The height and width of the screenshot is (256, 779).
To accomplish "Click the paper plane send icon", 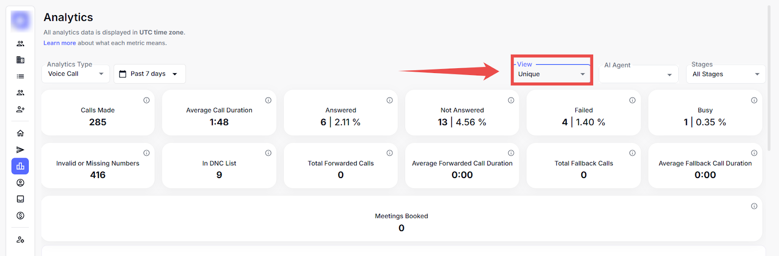I will pyautogui.click(x=20, y=150).
